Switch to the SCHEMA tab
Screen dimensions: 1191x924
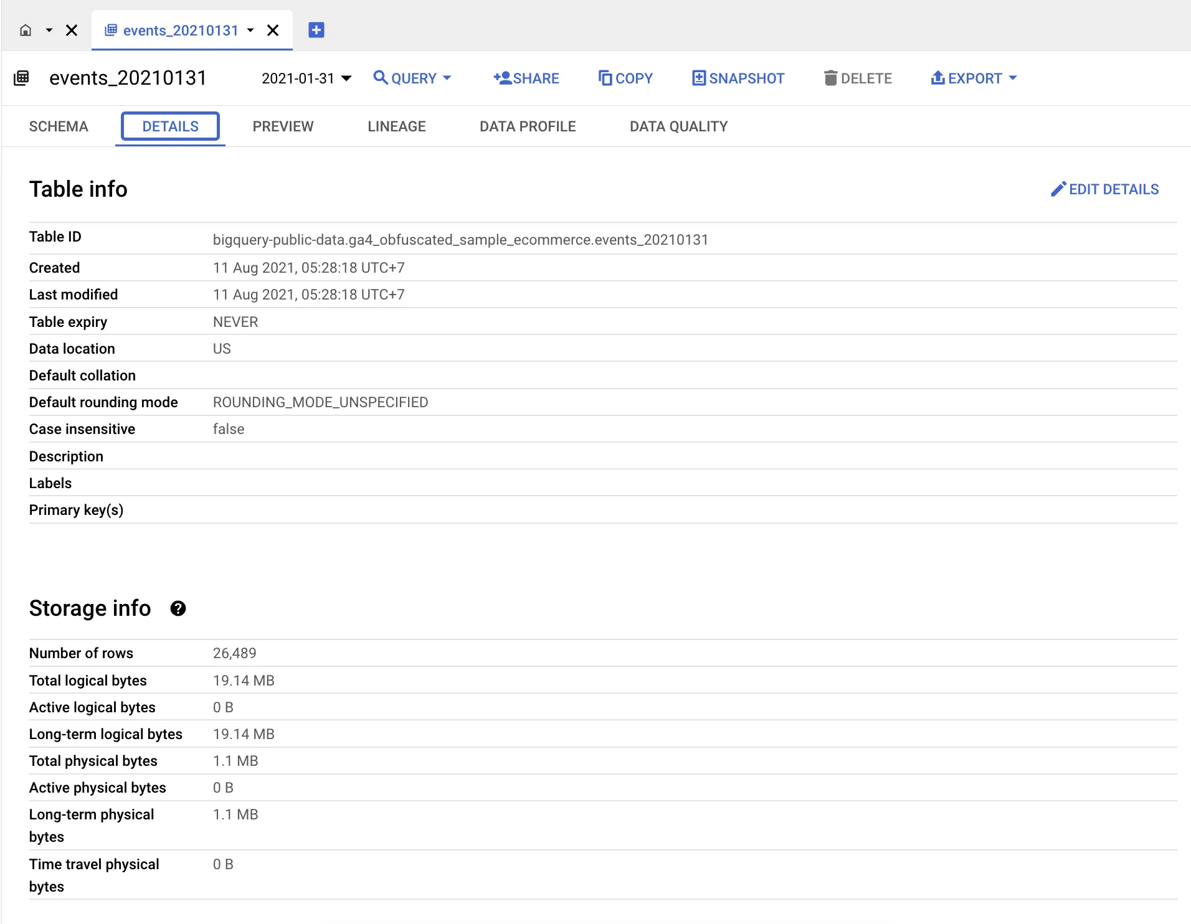click(x=58, y=126)
